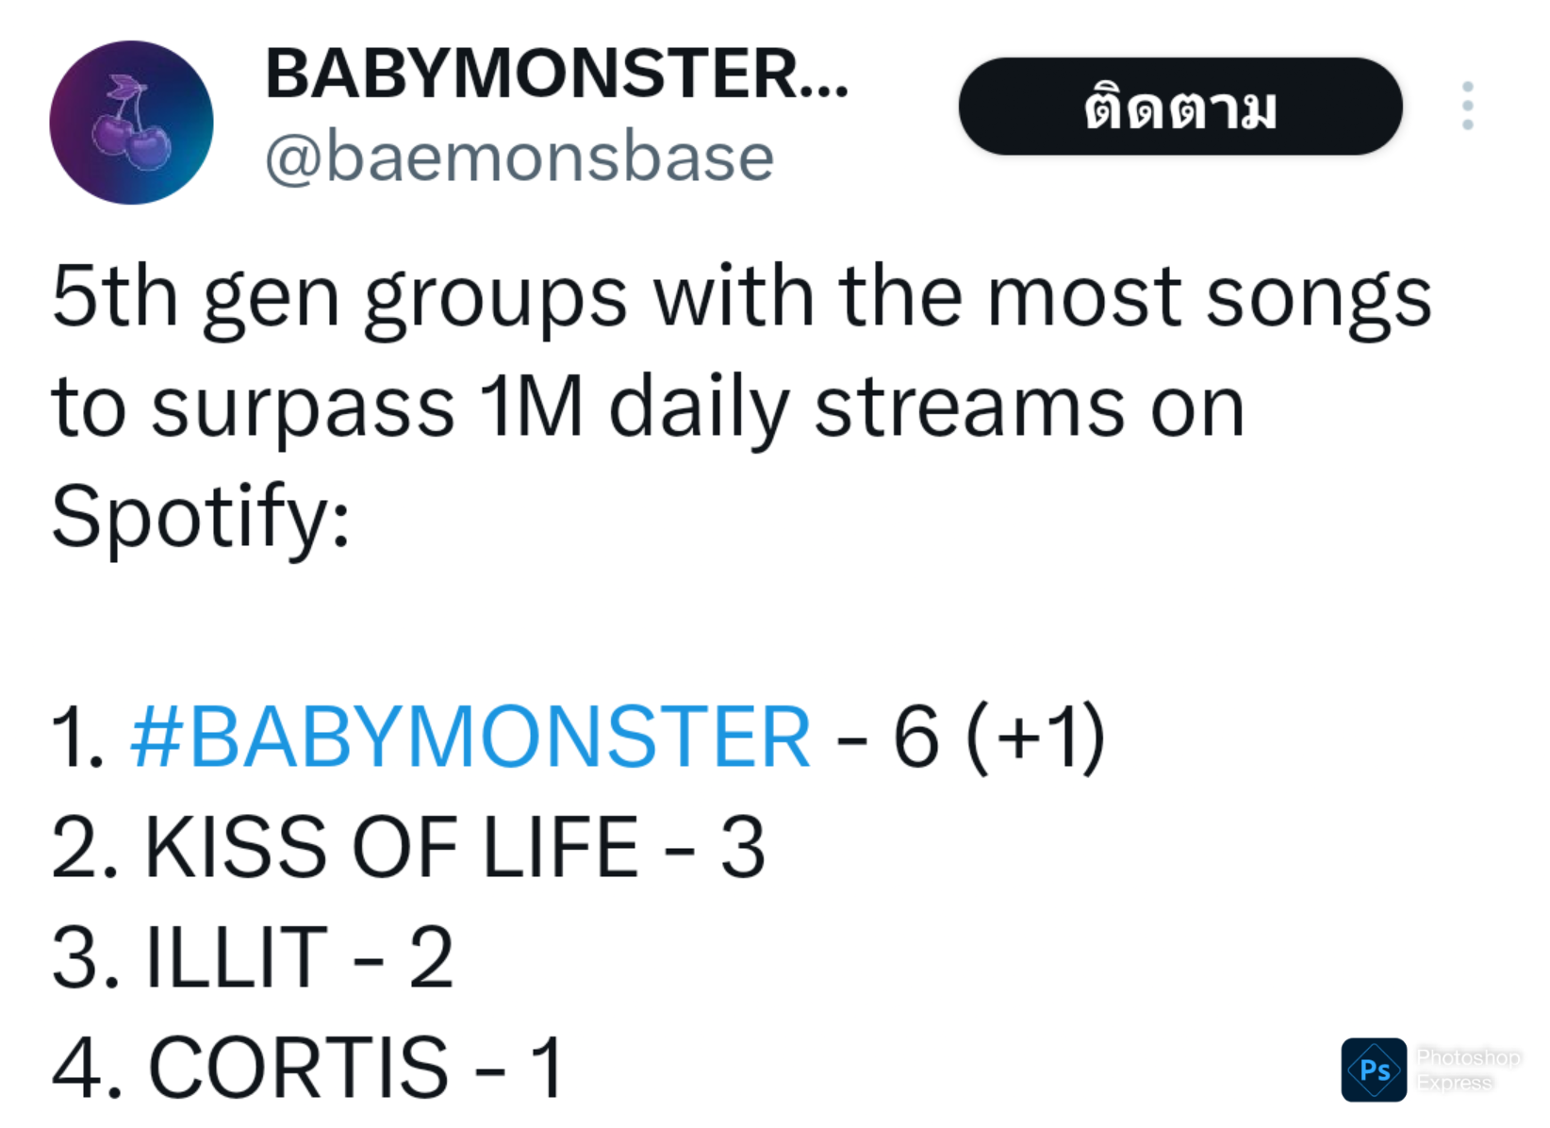Open the BABYMONSTER display name
This screenshot has height=1128, width=1550.
556,74
